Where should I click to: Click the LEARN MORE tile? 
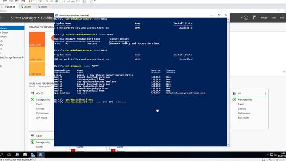[x=37, y=69]
